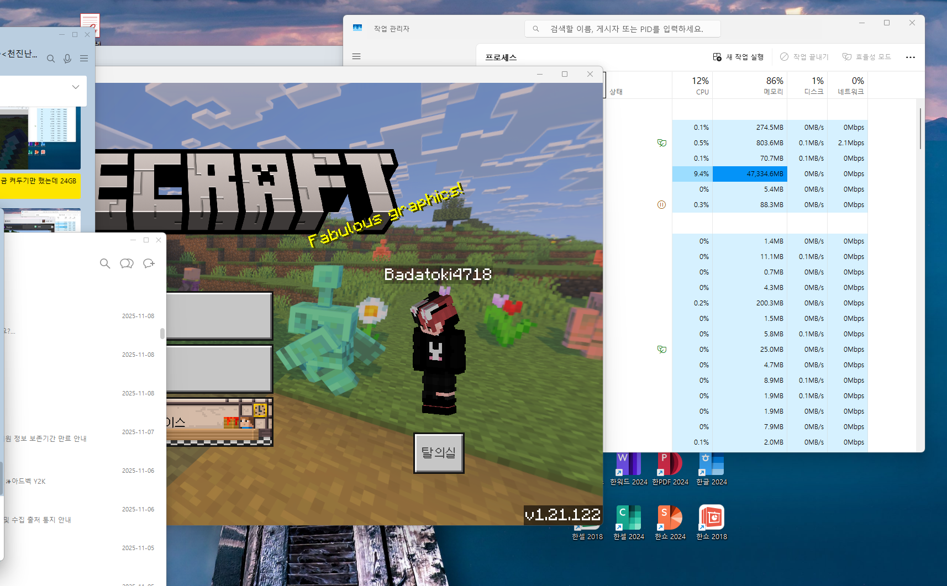947x586 pixels.
Task: Select the 한쇼 2018 desktop shortcut
Action: point(712,522)
